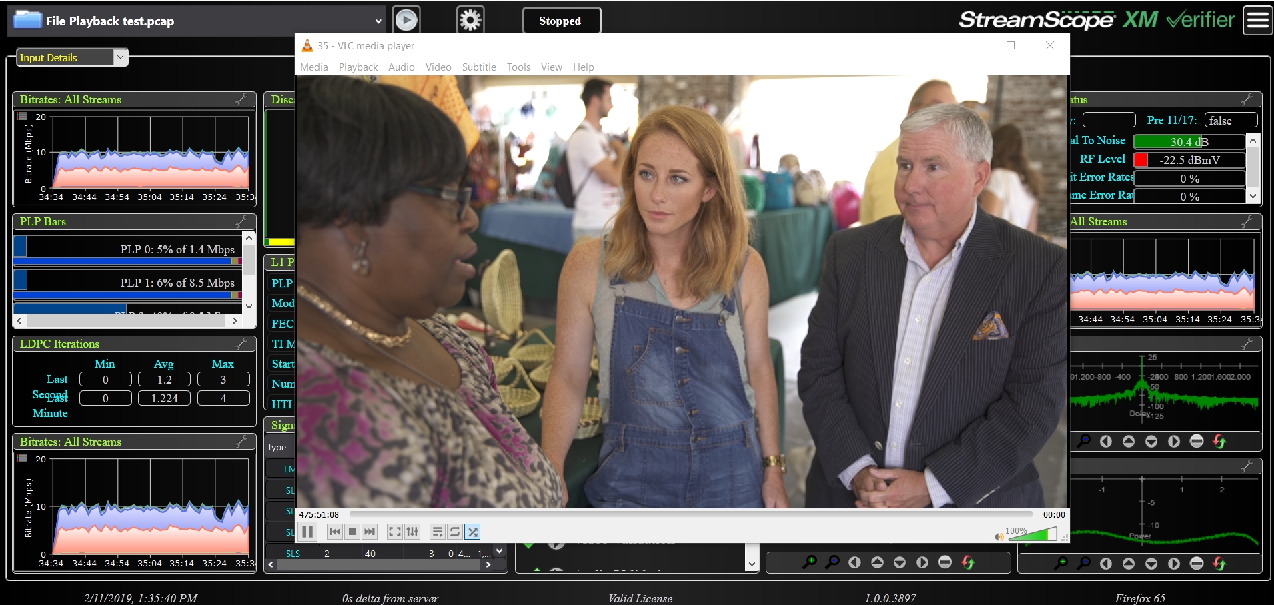Click LDPC Last Minute Avg value 1.224
Image resolution: width=1274 pixels, height=605 pixels.
pyautogui.click(x=164, y=398)
